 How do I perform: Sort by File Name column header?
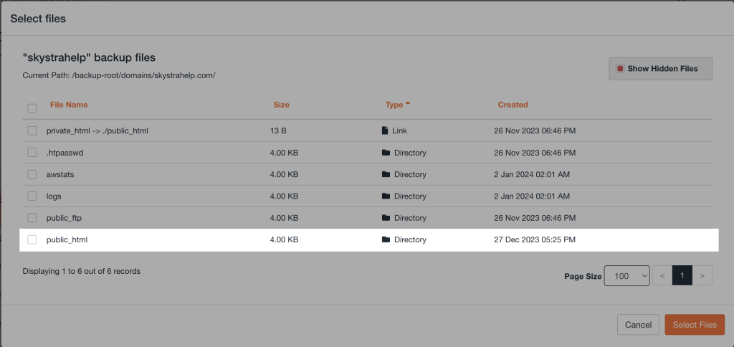(x=69, y=105)
